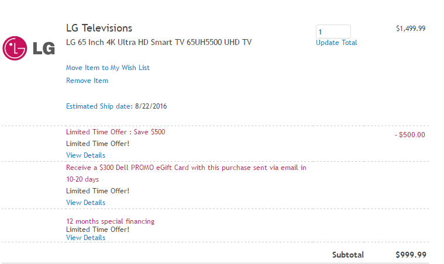
Task: Click the 8/22/2016 ship date
Action: [152, 106]
